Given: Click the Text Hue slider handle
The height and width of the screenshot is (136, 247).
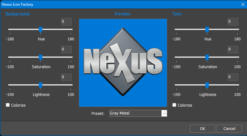Looking at the screenshot, I should point(207,30).
